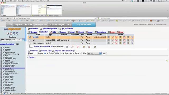Image resolution: width=169 pixels, height=95 pixels.
Task: Click the Go button
Action: click(104, 53)
